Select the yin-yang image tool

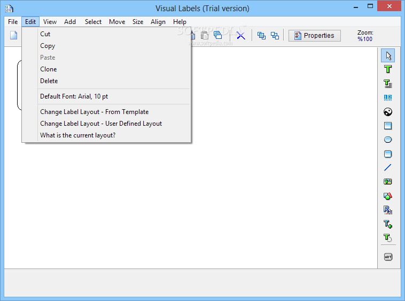coord(388,112)
